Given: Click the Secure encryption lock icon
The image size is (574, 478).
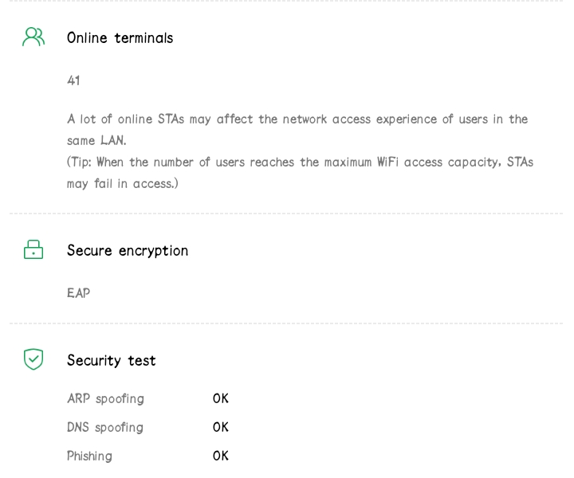Looking at the screenshot, I should tap(33, 250).
